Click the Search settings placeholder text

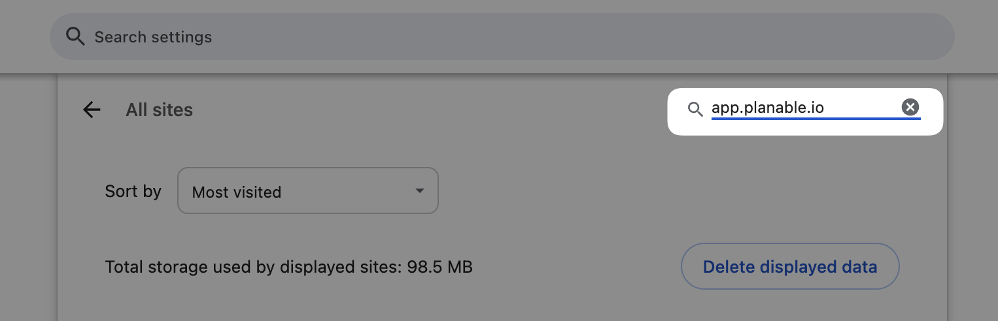pos(153,37)
